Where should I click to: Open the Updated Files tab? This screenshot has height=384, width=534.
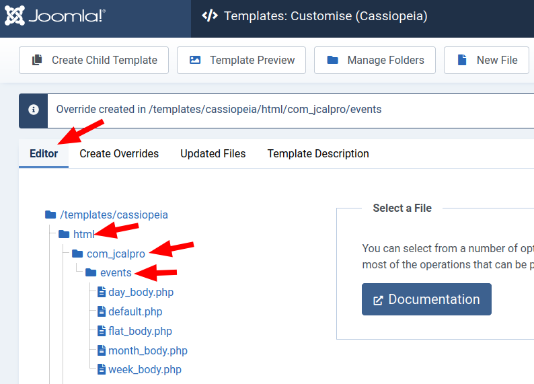213,153
